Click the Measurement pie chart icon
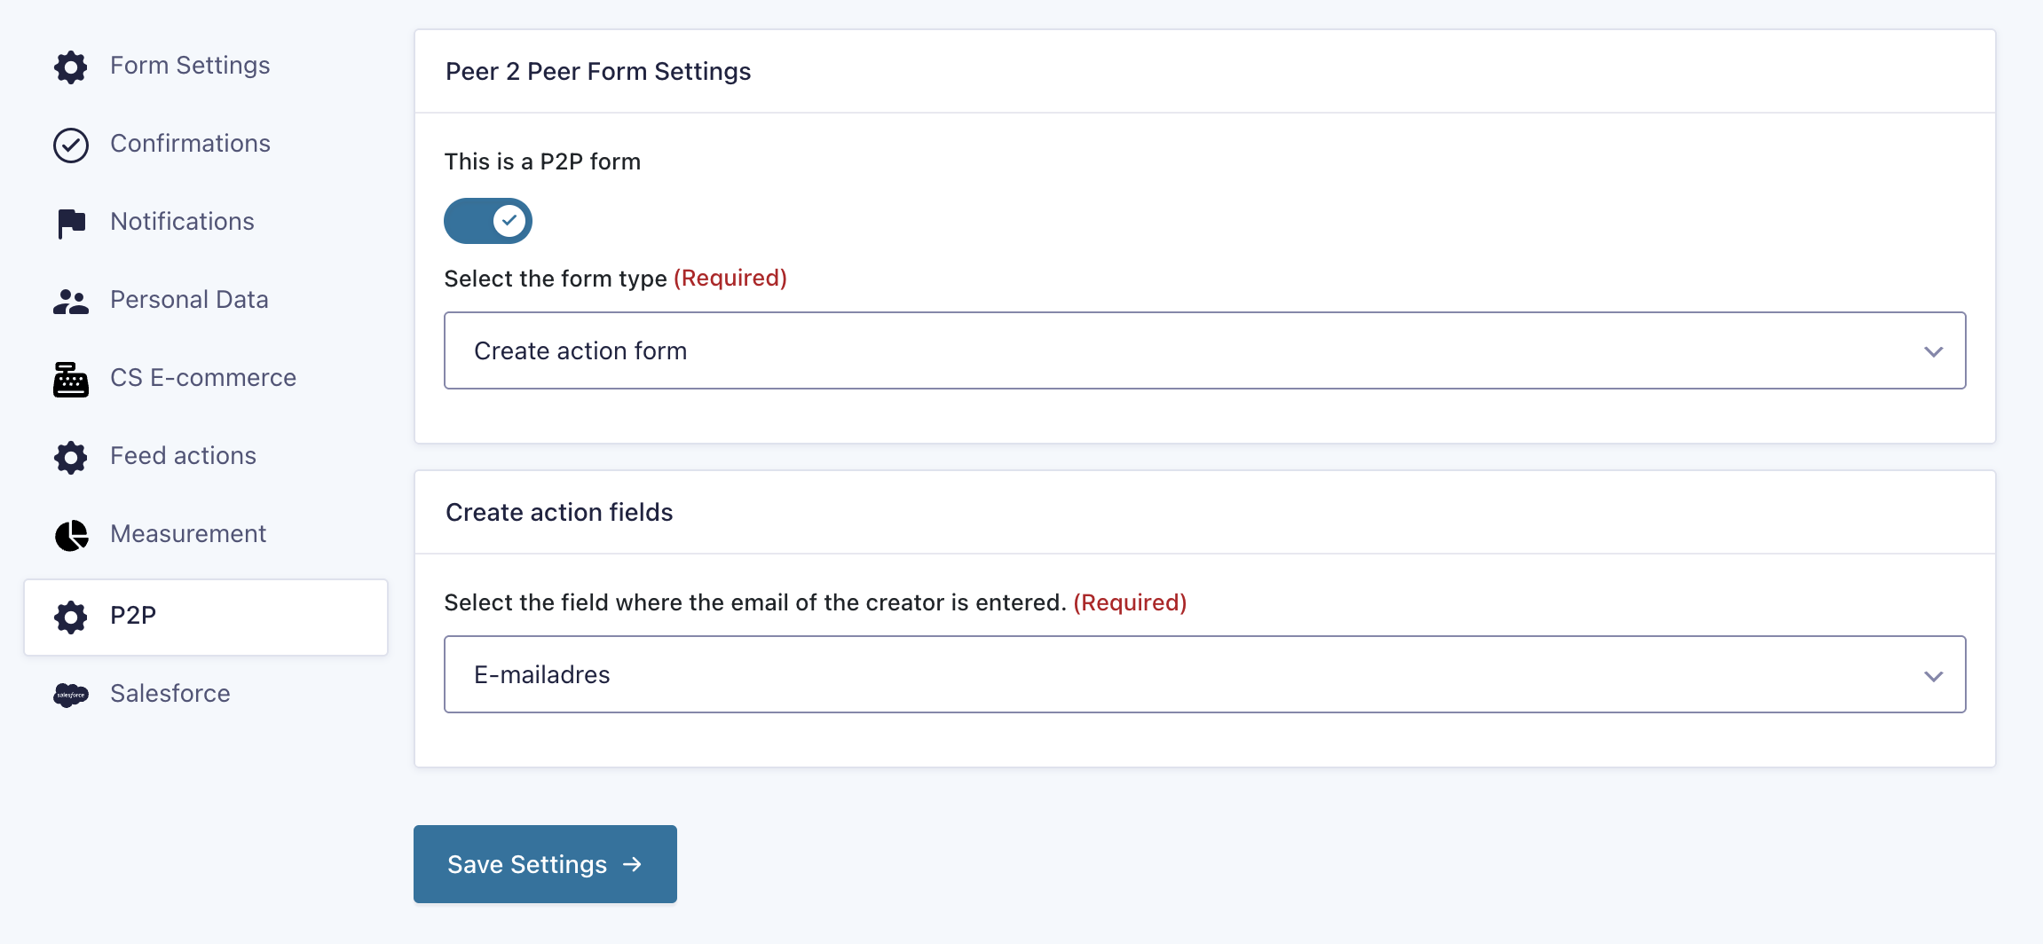 pos(71,536)
